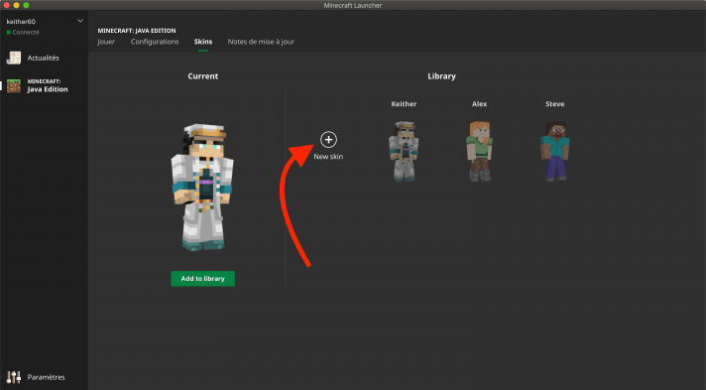Open Notes de mise à jour tab
The width and height of the screenshot is (706, 390).
[261, 42]
